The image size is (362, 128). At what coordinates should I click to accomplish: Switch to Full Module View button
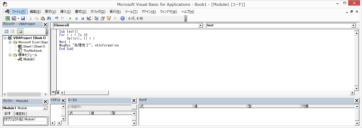57,92
